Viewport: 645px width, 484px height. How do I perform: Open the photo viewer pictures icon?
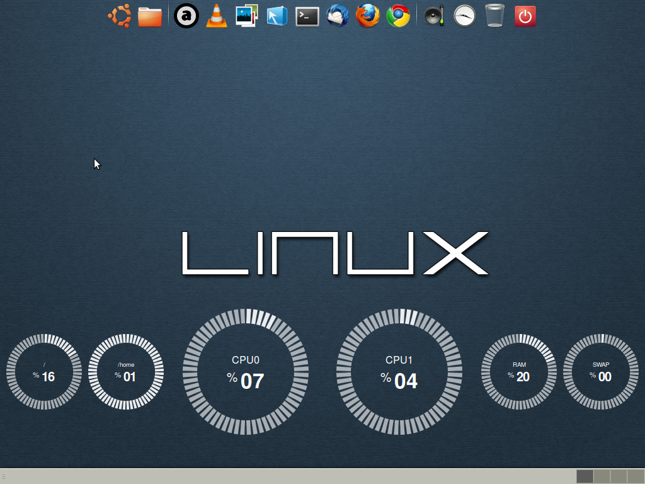click(246, 16)
